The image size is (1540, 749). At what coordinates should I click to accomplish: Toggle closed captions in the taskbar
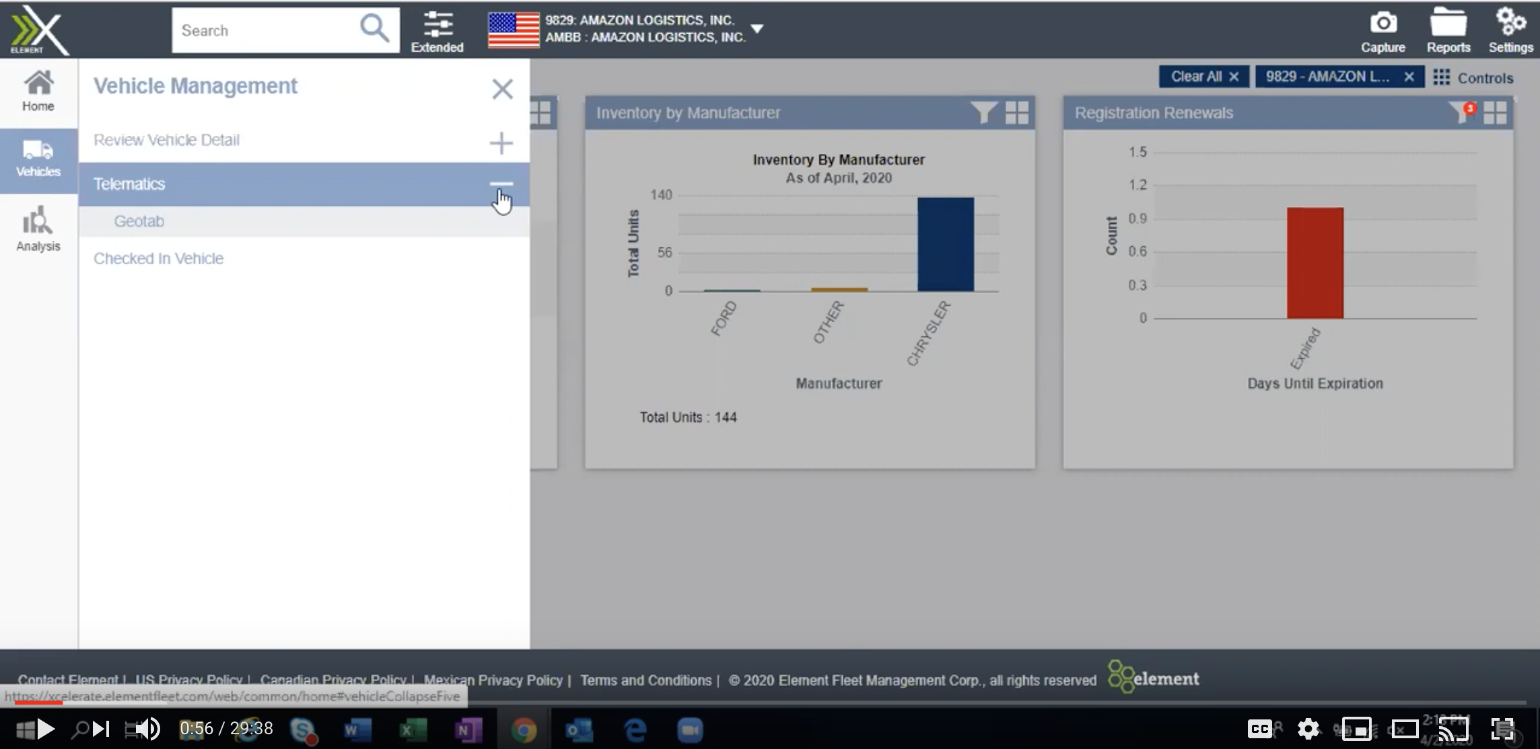pyautogui.click(x=1259, y=727)
